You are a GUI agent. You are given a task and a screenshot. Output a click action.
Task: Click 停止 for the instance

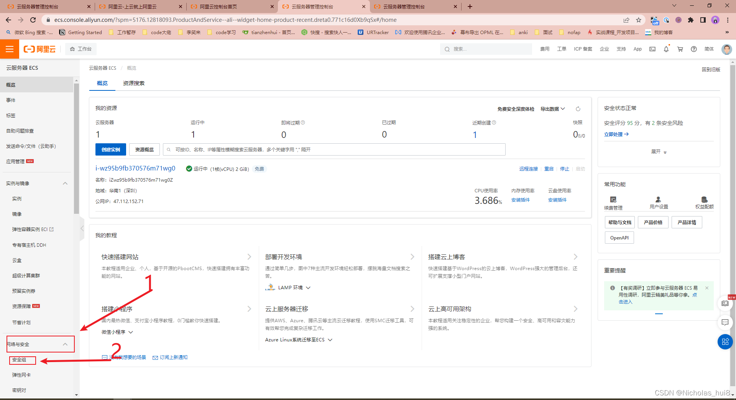[x=565, y=169]
